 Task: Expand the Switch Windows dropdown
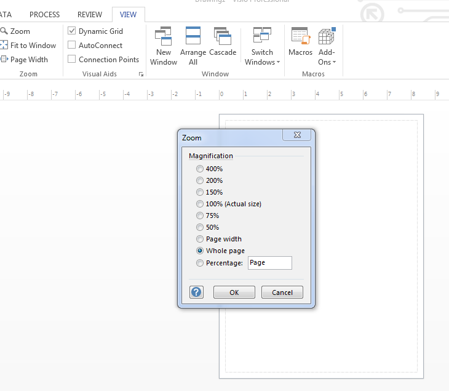tap(262, 62)
